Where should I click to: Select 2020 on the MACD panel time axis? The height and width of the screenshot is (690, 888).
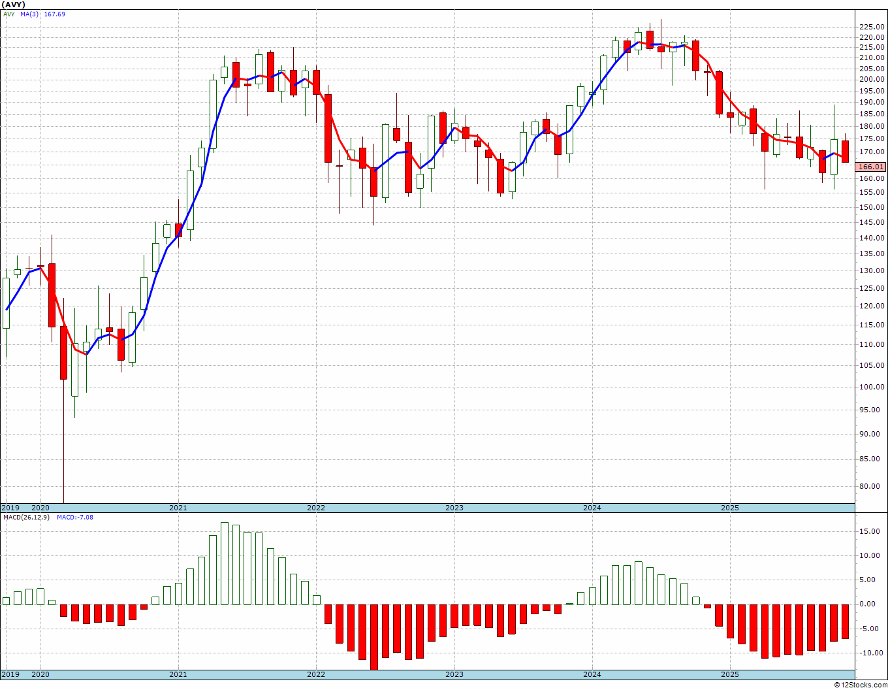pos(40,674)
